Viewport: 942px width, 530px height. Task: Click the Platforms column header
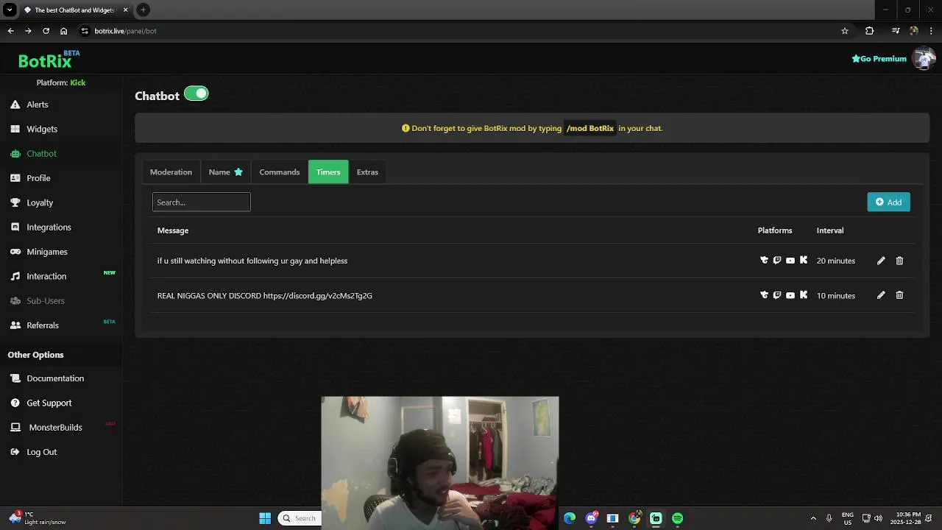click(775, 230)
